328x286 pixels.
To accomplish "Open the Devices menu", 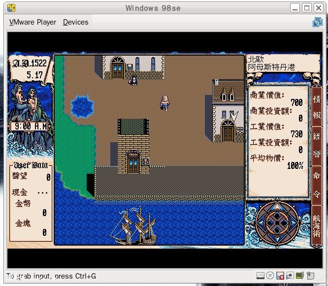I will click(75, 22).
